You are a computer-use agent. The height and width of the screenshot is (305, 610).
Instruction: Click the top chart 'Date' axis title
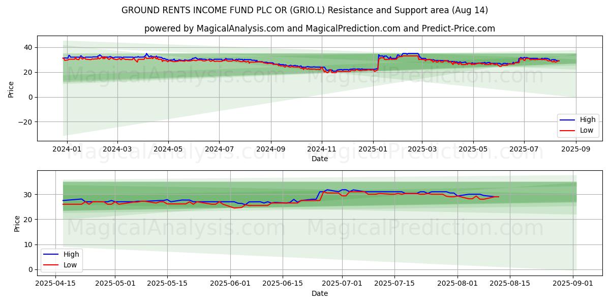(x=320, y=159)
